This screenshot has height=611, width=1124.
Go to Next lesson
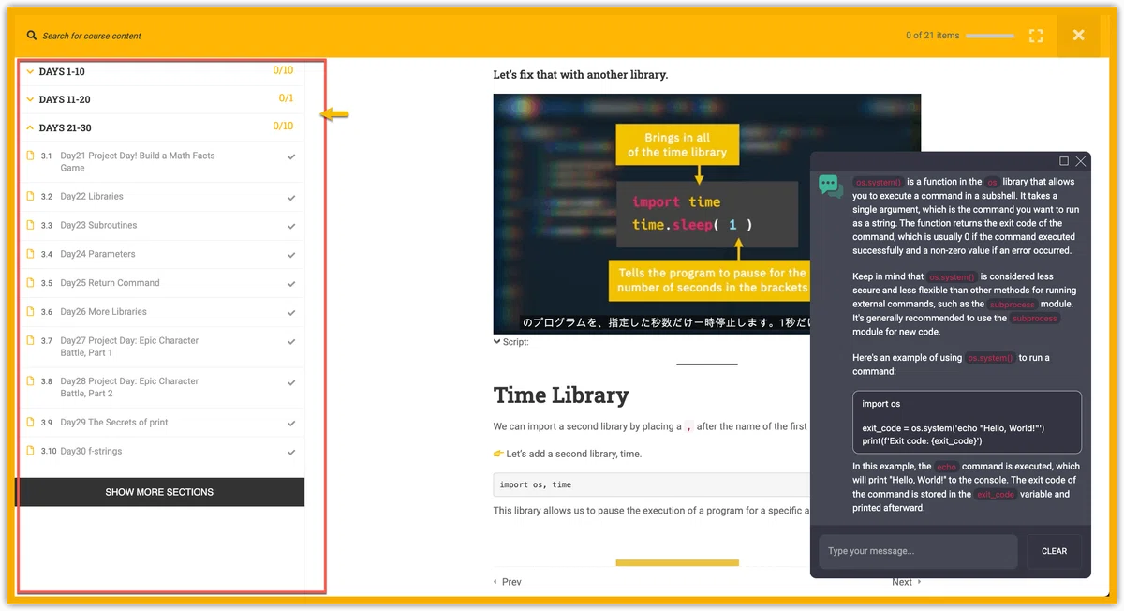[906, 582]
